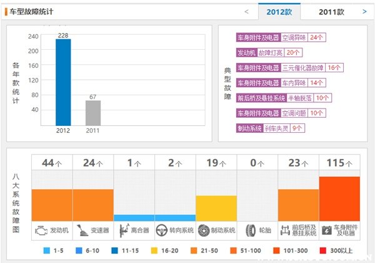Select the gearbox (变速器) icon

pyautogui.click(x=81, y=230)
